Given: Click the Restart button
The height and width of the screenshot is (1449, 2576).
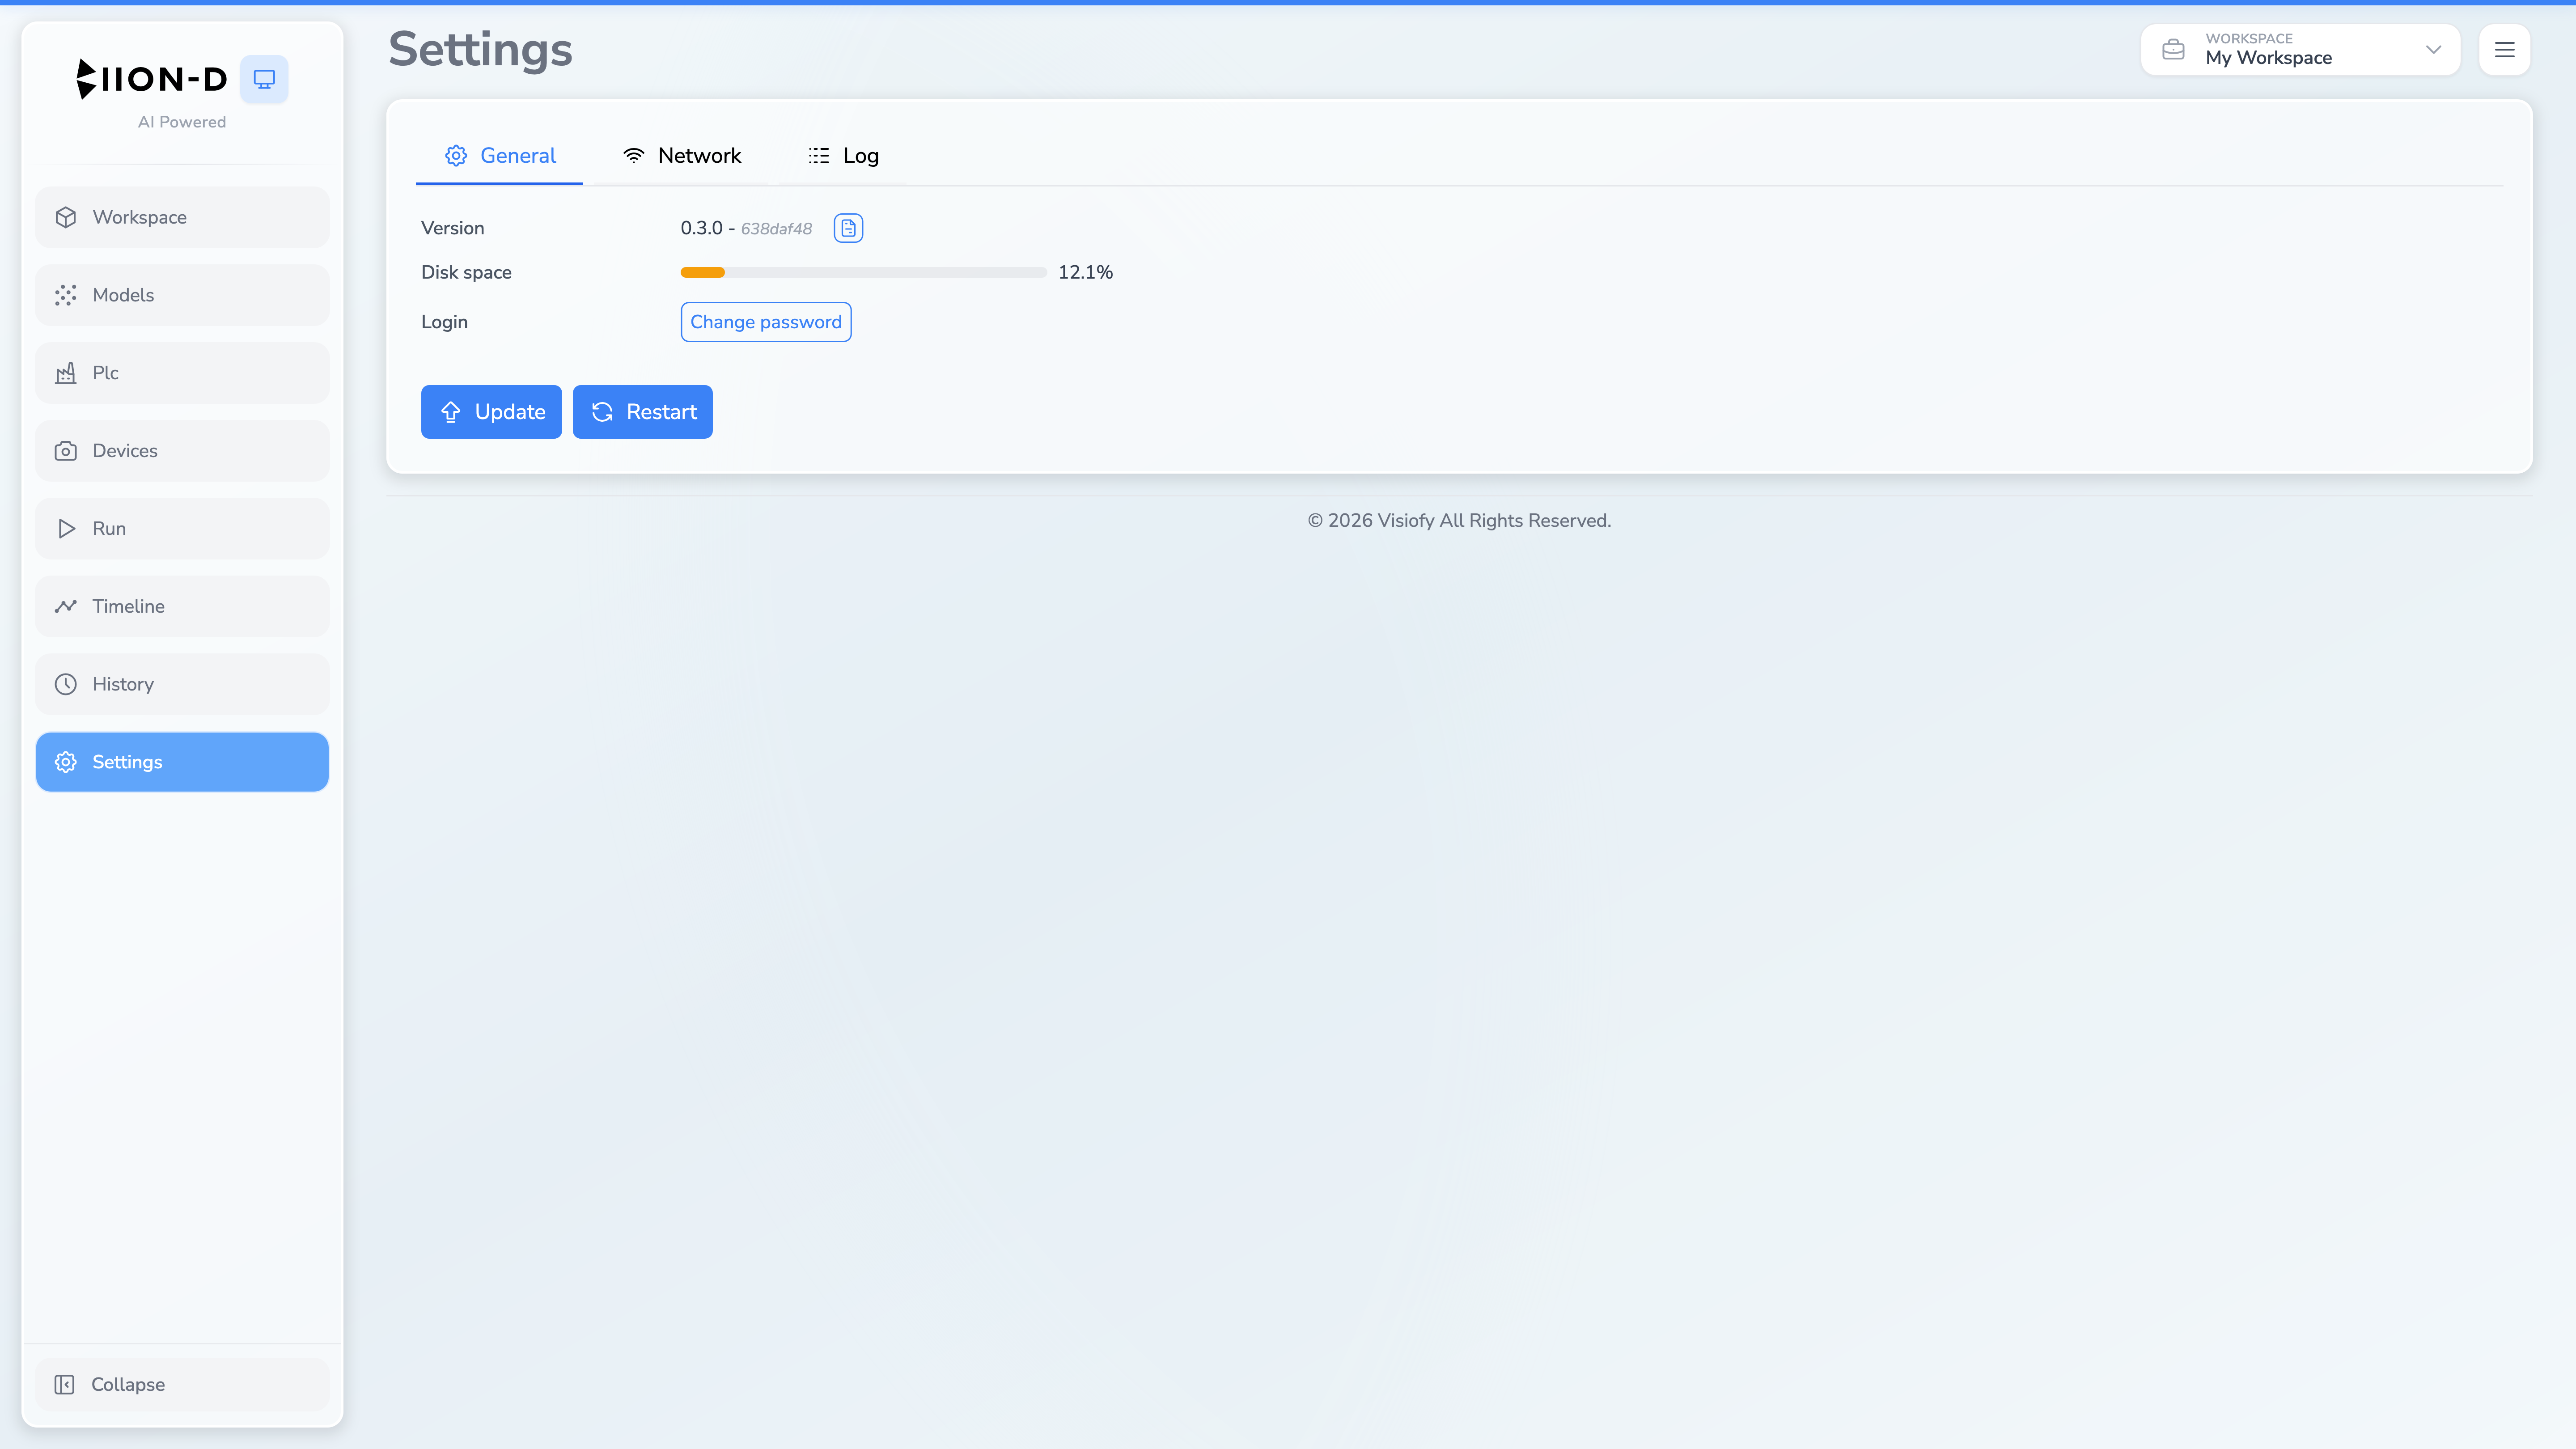Looking at the screenshot, I should pyautogui.click(x=642, y=412).
